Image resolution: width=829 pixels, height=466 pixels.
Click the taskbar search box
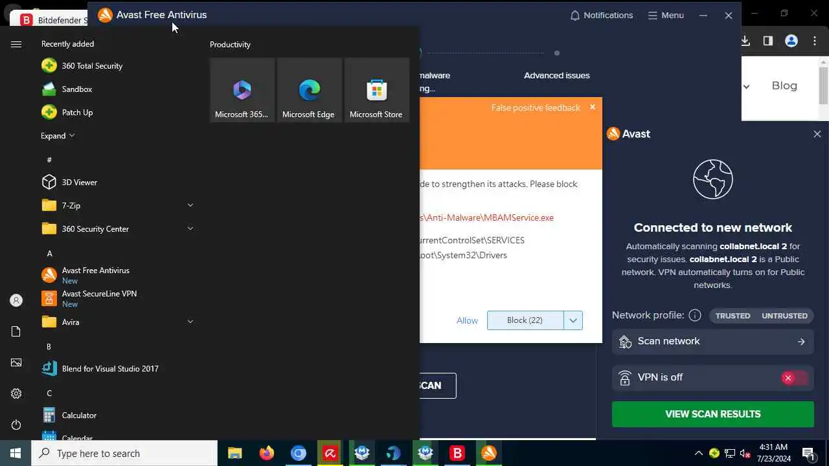click(124, 453)
